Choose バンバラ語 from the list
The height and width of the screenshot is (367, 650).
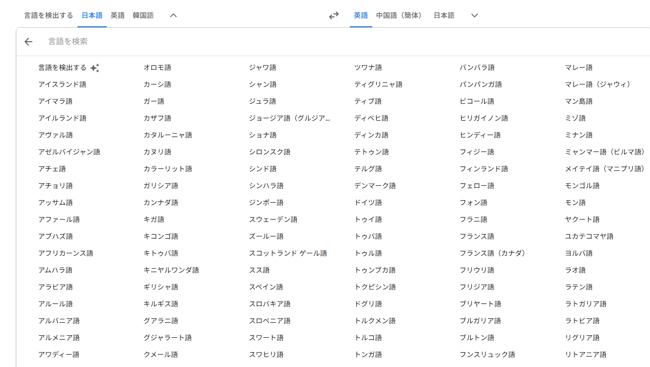pos(477,68)
